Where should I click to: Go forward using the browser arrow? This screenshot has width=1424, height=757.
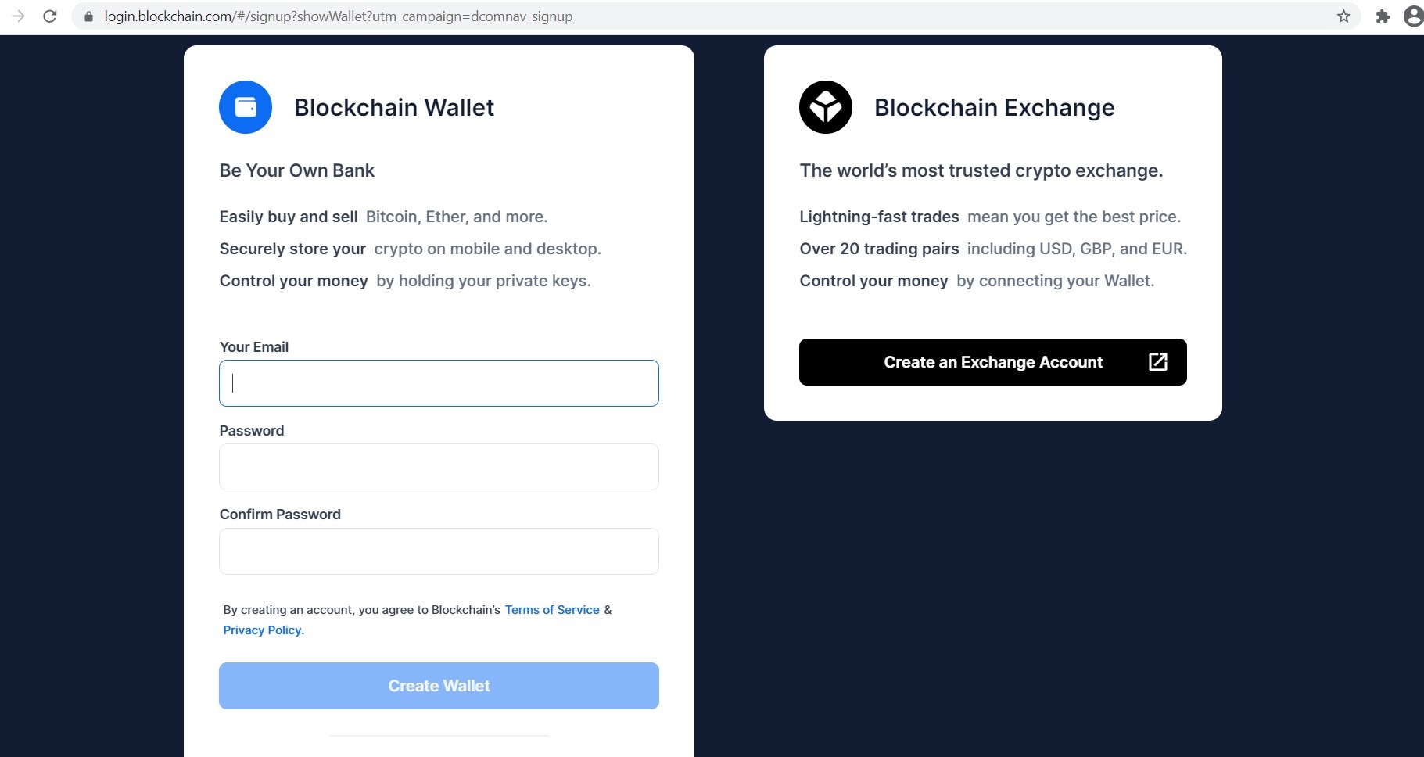[x=19, y=16]
